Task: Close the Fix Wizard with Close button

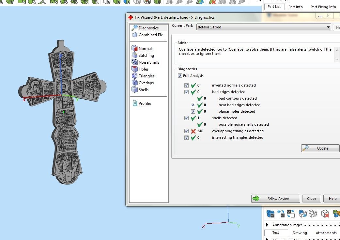Action: point(311,199)
